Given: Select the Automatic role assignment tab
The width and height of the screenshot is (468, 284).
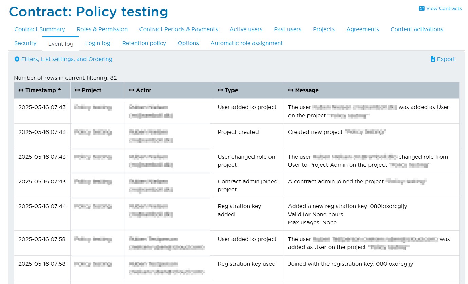Looking at the screenshot, I should (246, 43).
